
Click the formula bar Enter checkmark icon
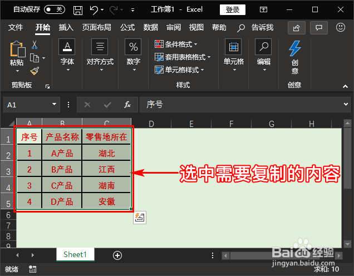[x=107, y=105]
